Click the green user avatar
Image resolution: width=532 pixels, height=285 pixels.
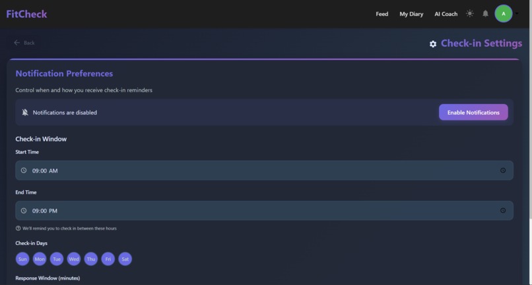(x=504, y=14)
